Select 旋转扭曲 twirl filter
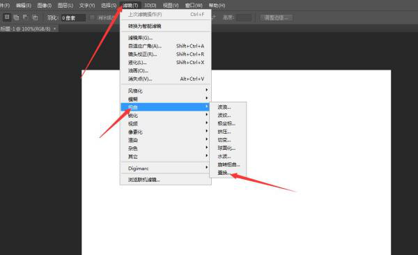The height and width of the screenshot is (255, 418). coord(228,164)
